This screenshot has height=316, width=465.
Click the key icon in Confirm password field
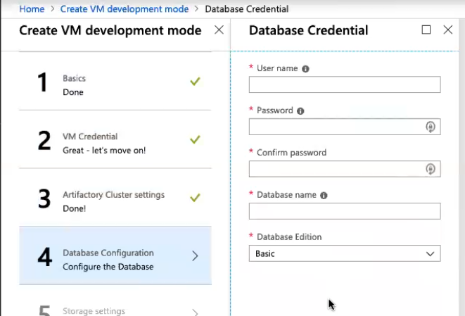click(431, 169)
